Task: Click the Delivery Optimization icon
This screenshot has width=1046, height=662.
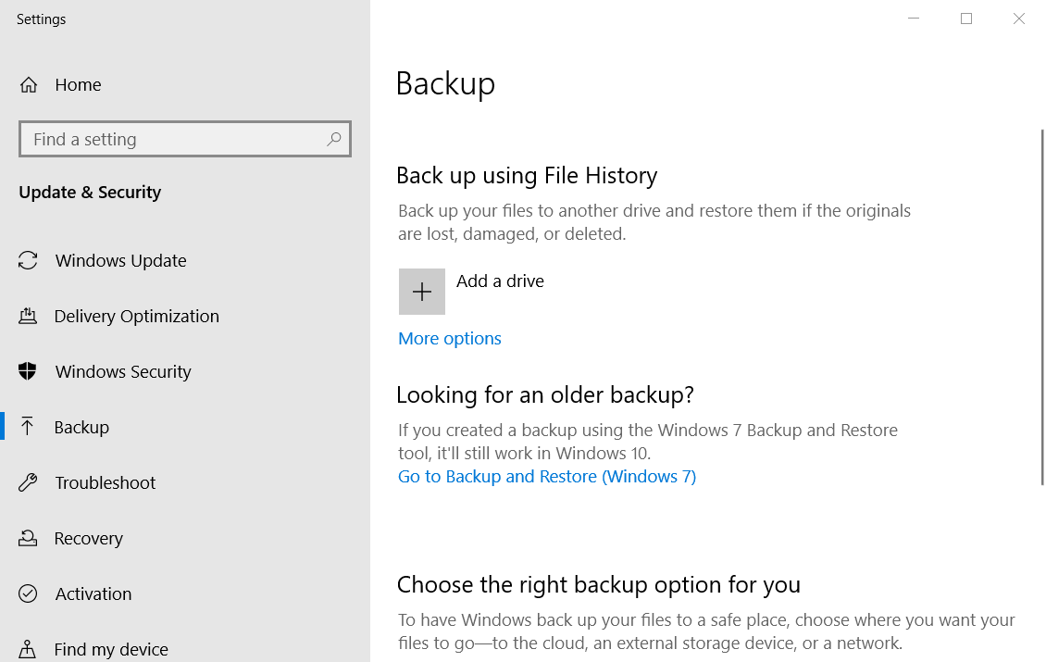Action: point(28,317)
